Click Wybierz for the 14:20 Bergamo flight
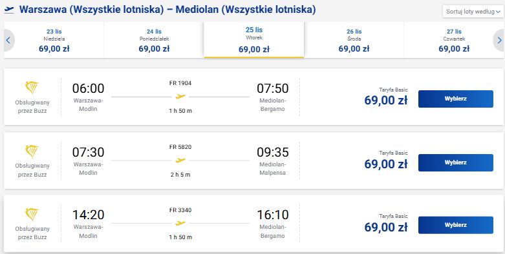505x254 pixels. click(456, 225)
